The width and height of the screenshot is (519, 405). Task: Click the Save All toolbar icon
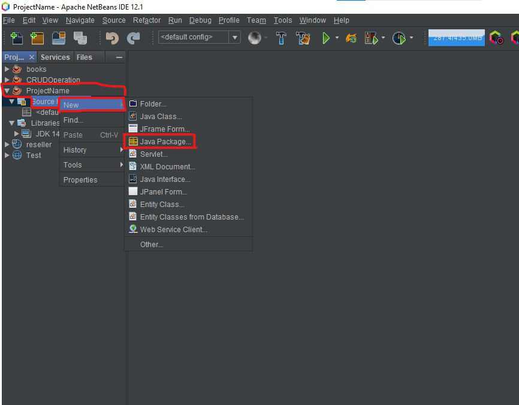coord(80,38)
